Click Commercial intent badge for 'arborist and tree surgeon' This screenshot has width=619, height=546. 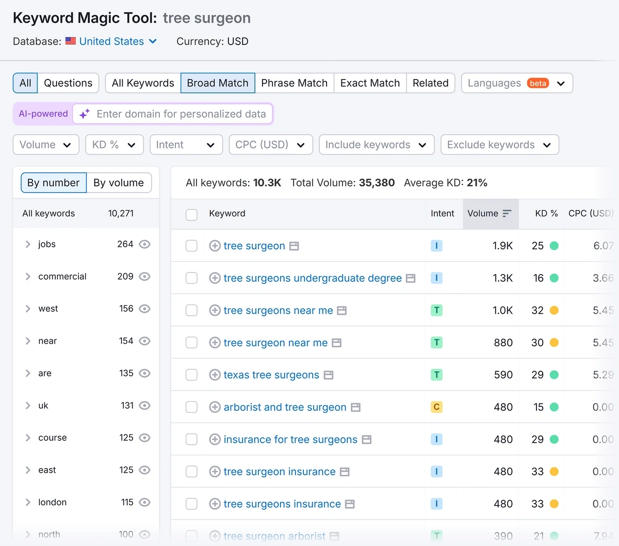point(436,407)
